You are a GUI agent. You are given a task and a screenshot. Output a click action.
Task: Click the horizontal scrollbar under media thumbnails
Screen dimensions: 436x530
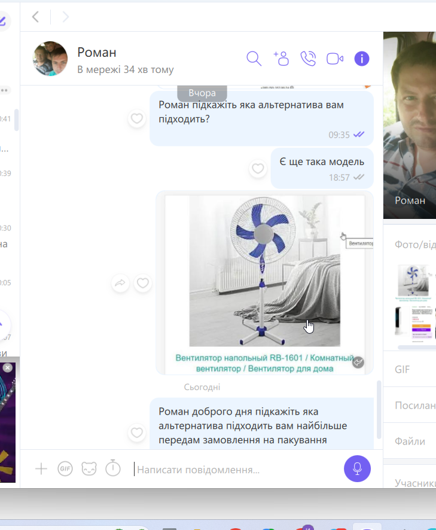pyautogui.click(x=416, y=347)
